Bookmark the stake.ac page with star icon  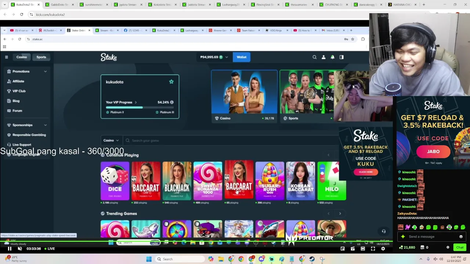(352, 39)
